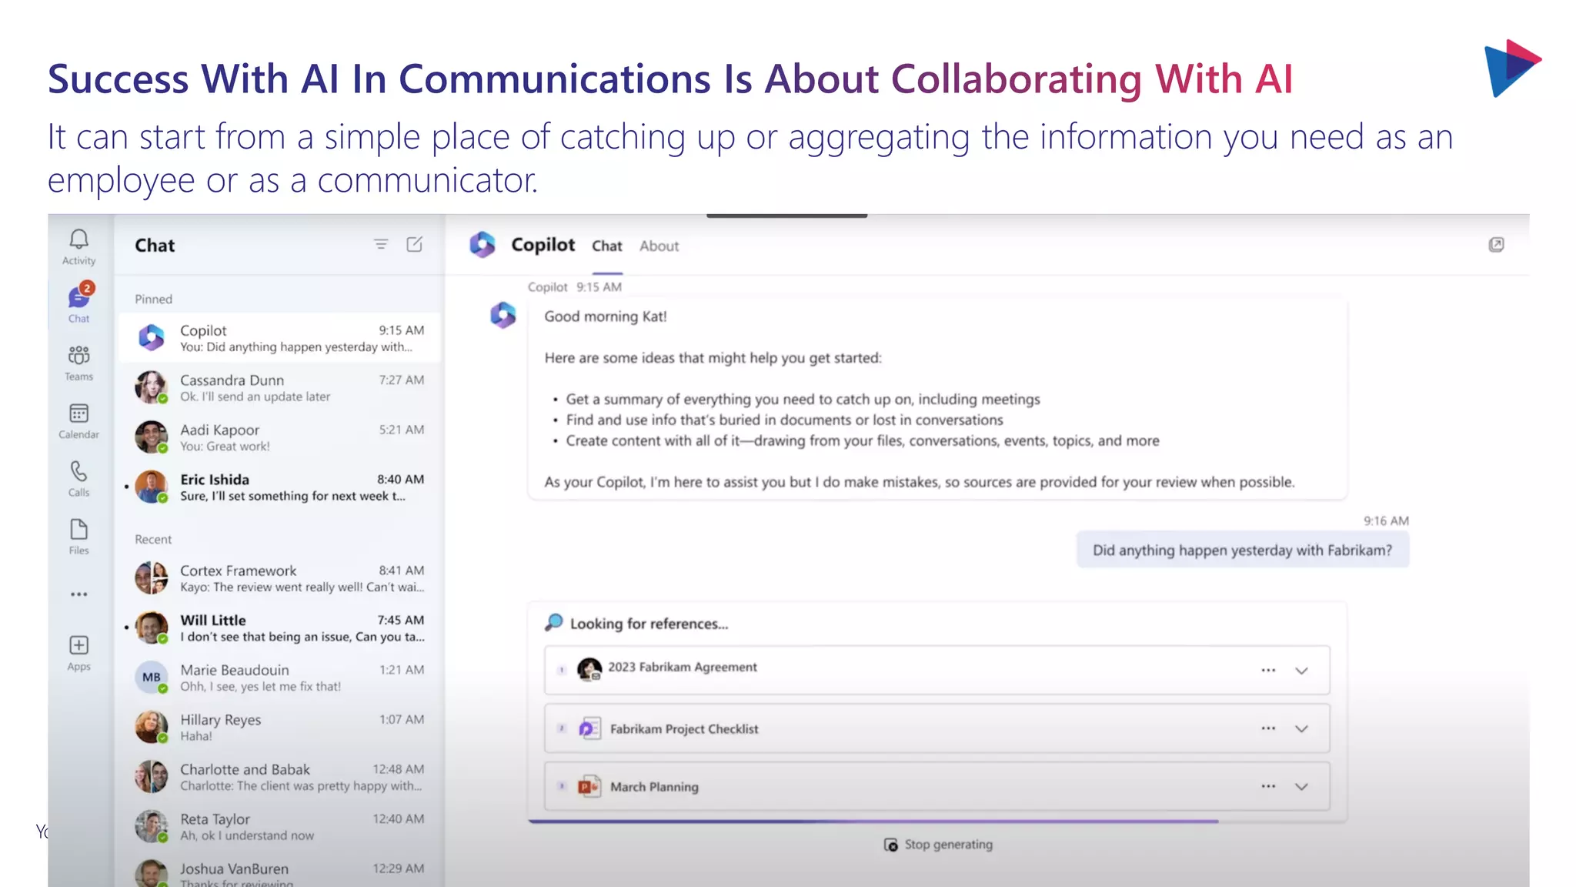This screenshot has width=1576, height=887.
Task: Open the Cortex Framework group chat
Action: 279,578
